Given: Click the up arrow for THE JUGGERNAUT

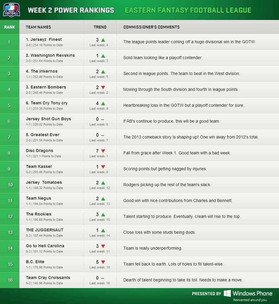Looking at the screenshot, I should pos(103,230).
